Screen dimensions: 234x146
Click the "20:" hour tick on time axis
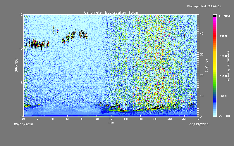[x=170, y=119]
